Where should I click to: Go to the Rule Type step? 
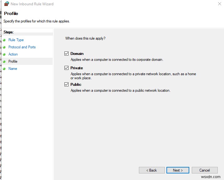pyautogui.click(x=16, y=40)
